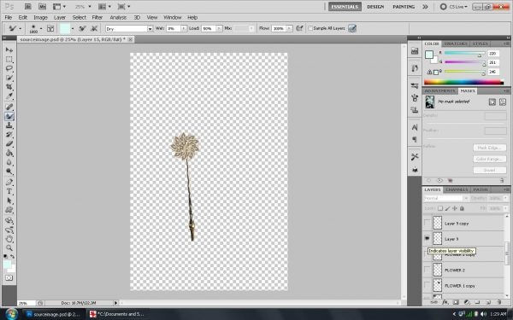The width and height of the screenshot is (513, 320).
Task: Enable airbrush mode in options bar
Action: (x=299, y=28)
